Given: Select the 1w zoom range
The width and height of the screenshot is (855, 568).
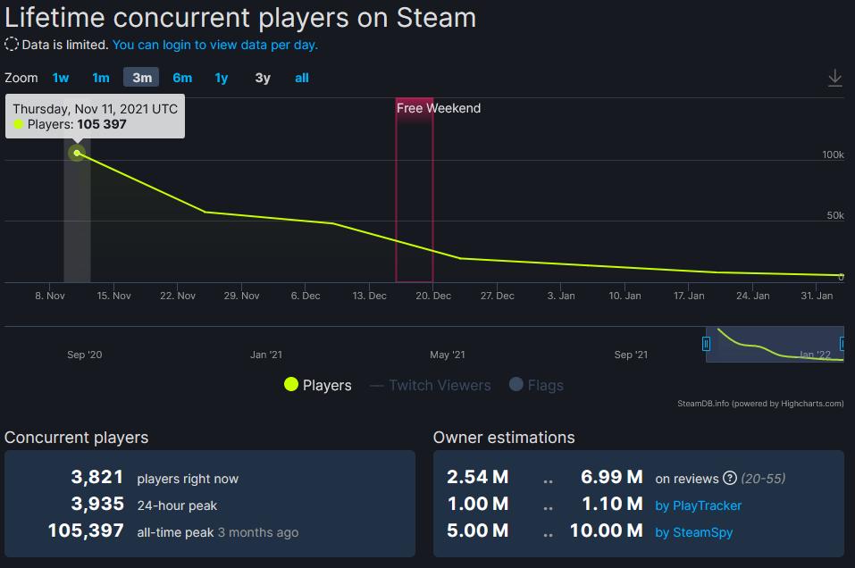Looking at the screenshot, I should [61, 78].
